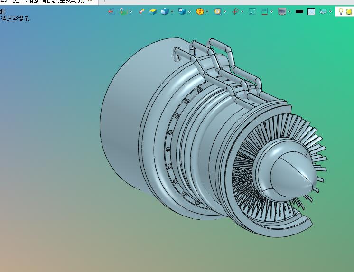Click the red-based section frame icon
This screenshot has height=272, width=354.
(x=265, y=11)
